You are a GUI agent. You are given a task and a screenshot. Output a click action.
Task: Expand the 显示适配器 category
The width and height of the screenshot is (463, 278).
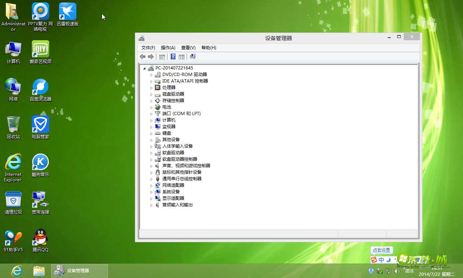tap(152, 198)
